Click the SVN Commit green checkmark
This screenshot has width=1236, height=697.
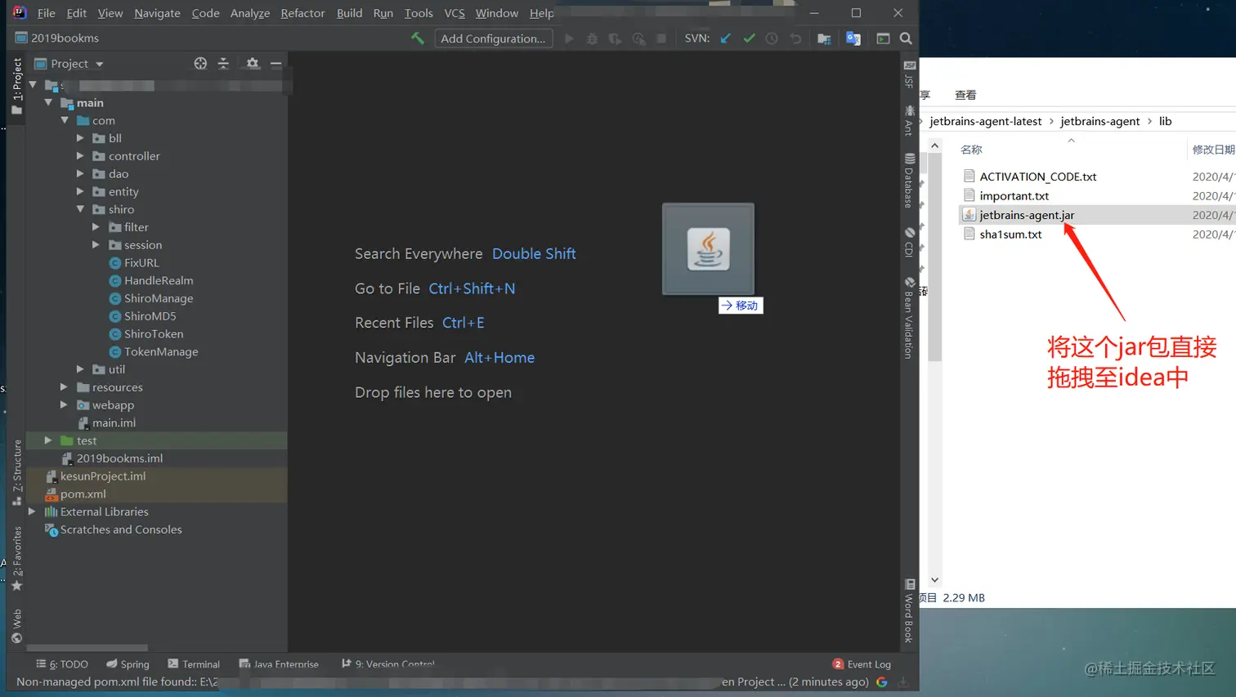pyautogui.click(x=749, y=38)
